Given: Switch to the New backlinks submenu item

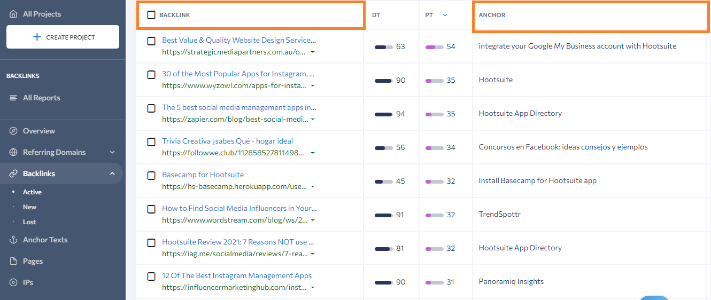Looking at the screenshot, I should pyautogui.click(x=30, y=207).
